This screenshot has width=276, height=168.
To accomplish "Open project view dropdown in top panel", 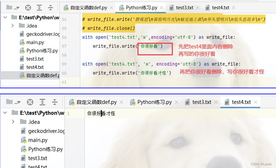I will coord(13,7).
